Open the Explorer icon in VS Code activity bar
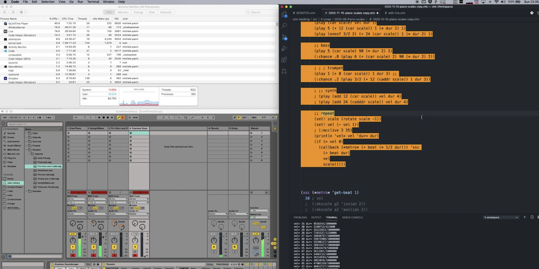539x269 pixels. 285,14
